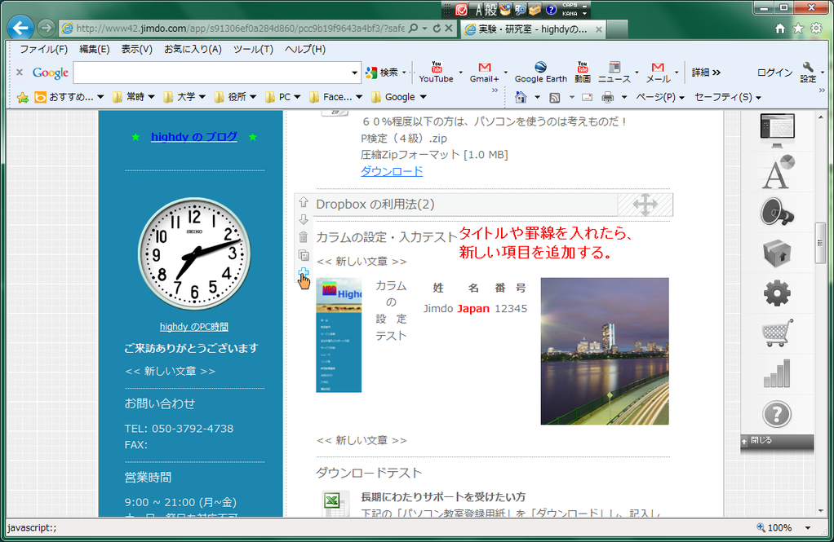
Task: Click the 閉じる bar to collapse sidebar
Action: (777, 441)
